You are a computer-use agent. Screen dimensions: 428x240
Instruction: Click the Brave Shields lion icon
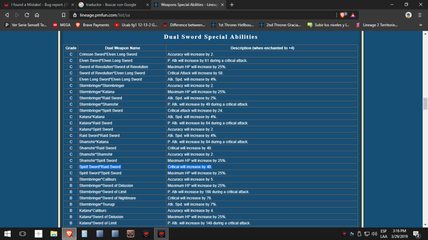coord(343,15)
